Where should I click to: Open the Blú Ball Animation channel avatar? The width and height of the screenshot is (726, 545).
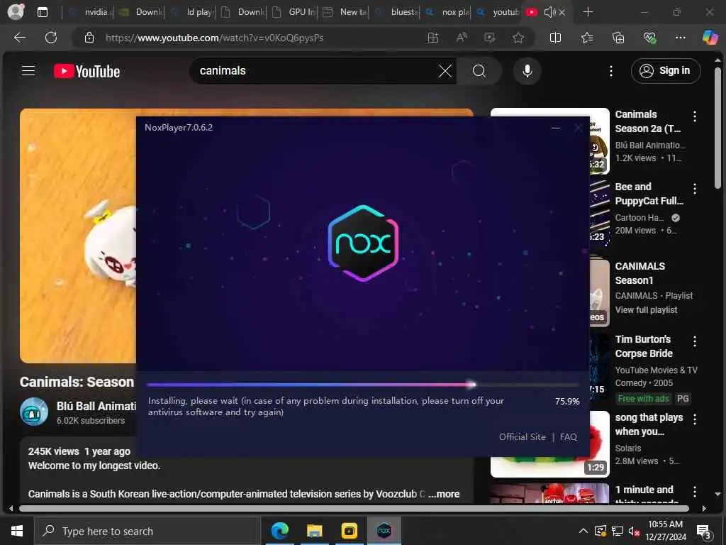click(34, 412)
